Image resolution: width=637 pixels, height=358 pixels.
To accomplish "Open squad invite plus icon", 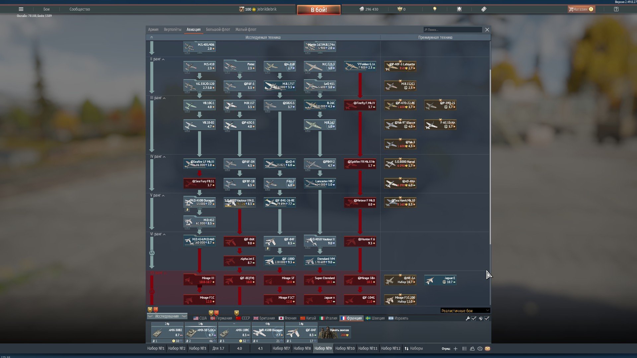I will (x=456, y=349).
